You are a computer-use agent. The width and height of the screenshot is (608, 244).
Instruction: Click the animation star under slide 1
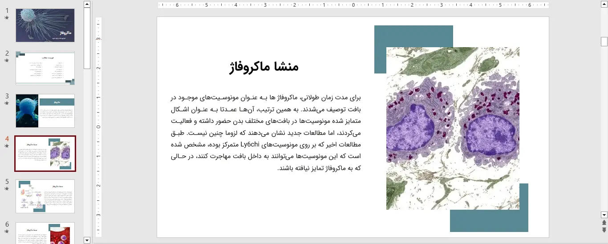[7, 18]
